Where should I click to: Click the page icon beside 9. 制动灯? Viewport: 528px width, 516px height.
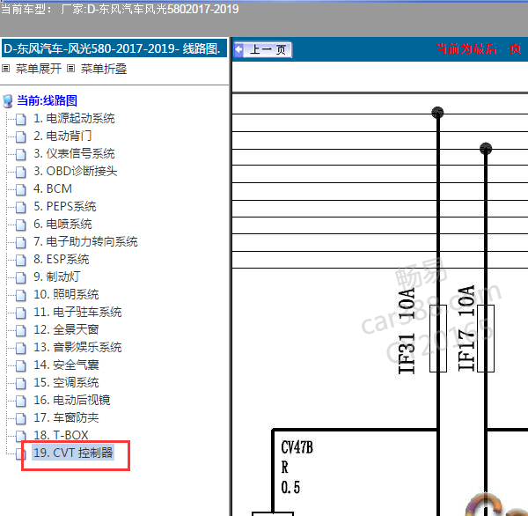pyautogui.click(x=21, y=277)
